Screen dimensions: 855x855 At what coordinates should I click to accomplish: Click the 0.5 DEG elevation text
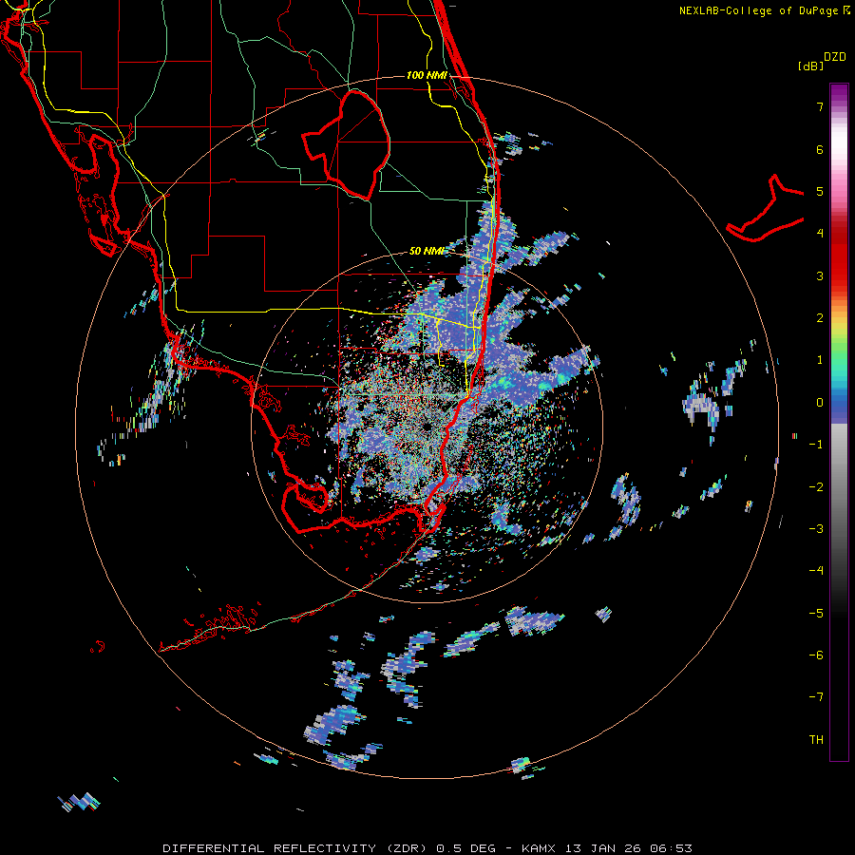465,848
